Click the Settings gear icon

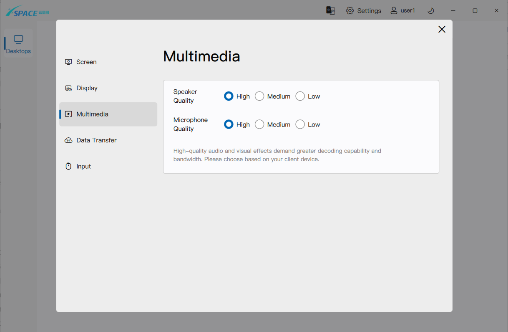click(350, 10)
